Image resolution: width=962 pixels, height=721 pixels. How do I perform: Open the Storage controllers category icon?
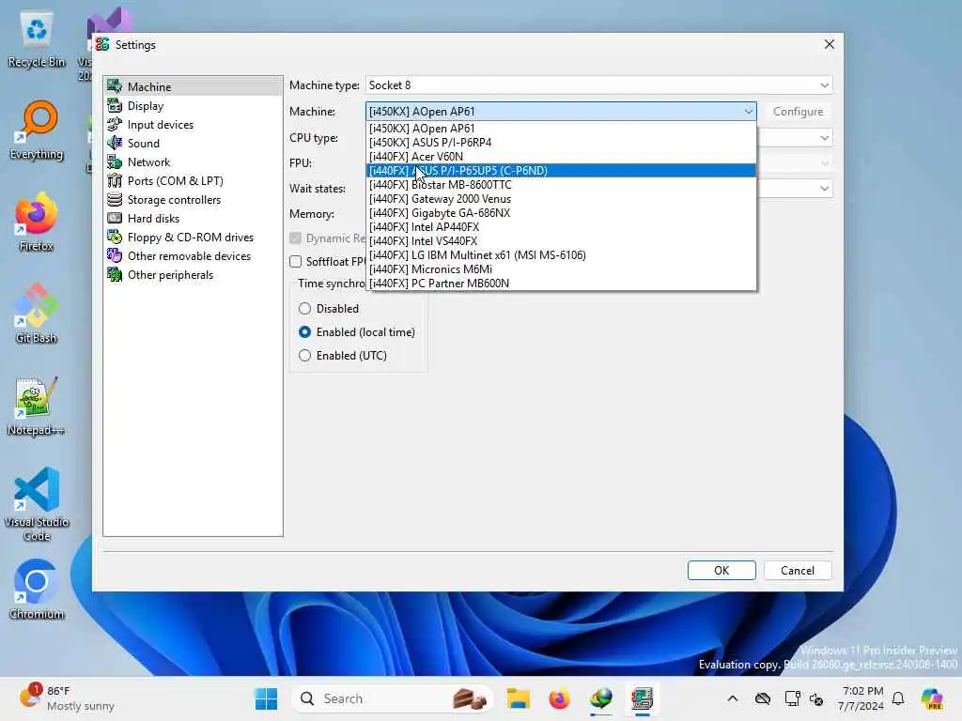tap(115, 199)
